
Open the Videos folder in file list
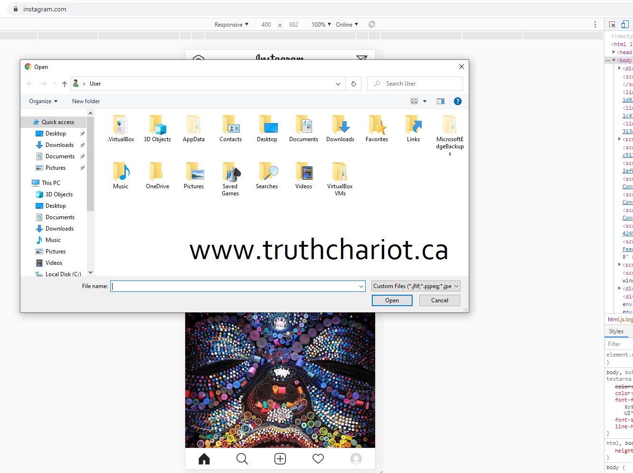point(303,175)
